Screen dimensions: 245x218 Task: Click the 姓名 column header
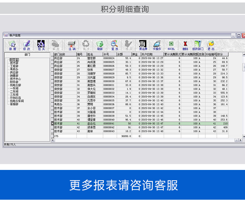[94, 54]
